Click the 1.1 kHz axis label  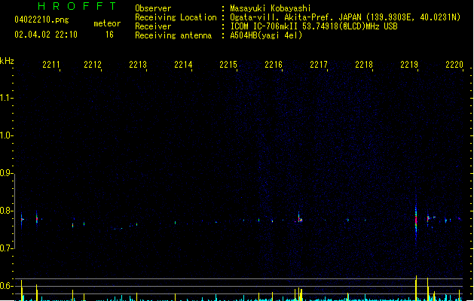point(6,98)
